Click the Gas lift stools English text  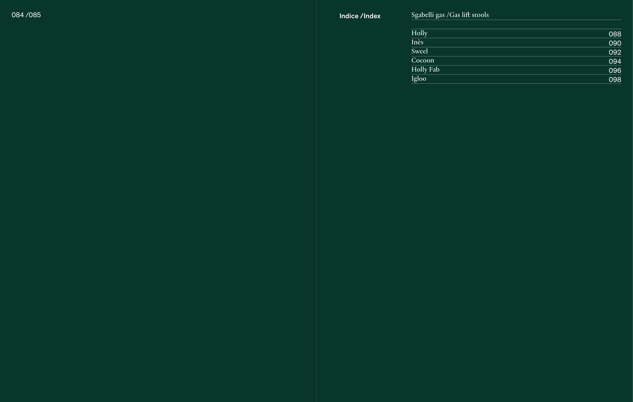pyautogui.click(x=469, y=15)
